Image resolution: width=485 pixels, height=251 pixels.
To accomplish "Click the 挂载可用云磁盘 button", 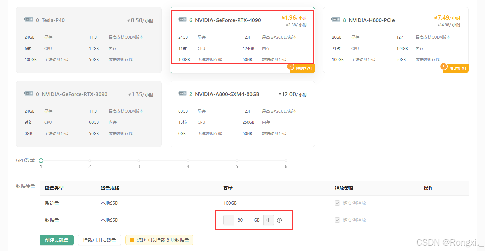I will click(x=100, y=240).
